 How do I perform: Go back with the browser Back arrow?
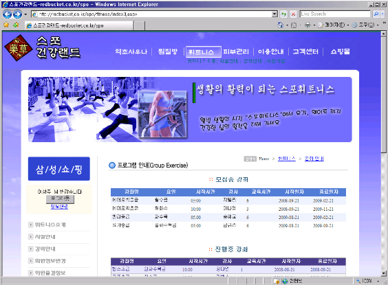(x=7, y=14)
